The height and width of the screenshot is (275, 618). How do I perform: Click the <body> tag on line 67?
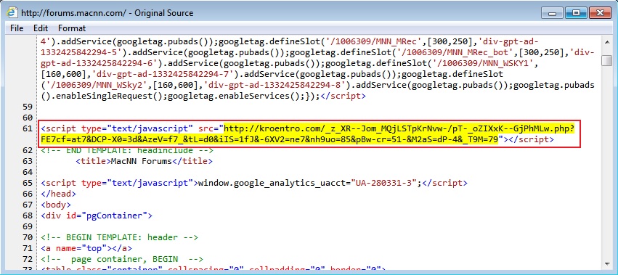click(x=56, y=205)
